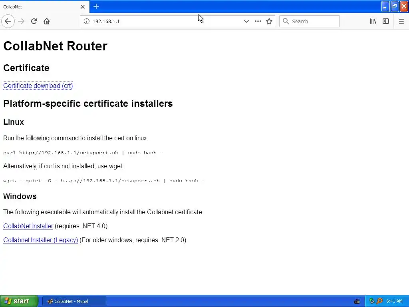Click the Platform-specific certificate installers heading

(x=88, y=104)
